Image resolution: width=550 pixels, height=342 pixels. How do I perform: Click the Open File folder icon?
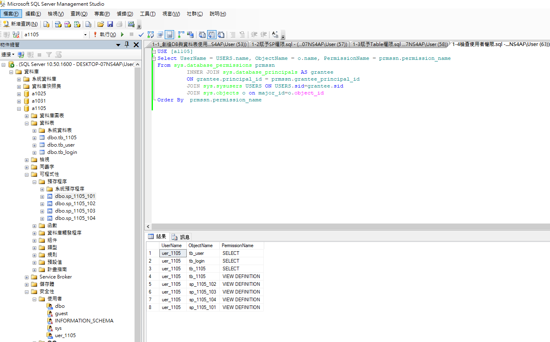(x=100, y=24)
